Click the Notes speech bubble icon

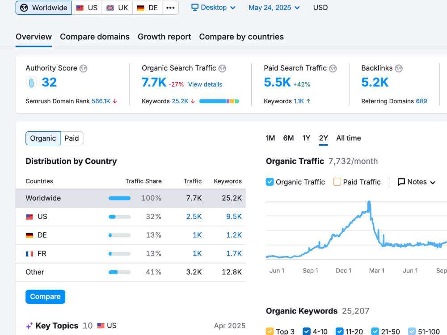(x=401, y=182)
